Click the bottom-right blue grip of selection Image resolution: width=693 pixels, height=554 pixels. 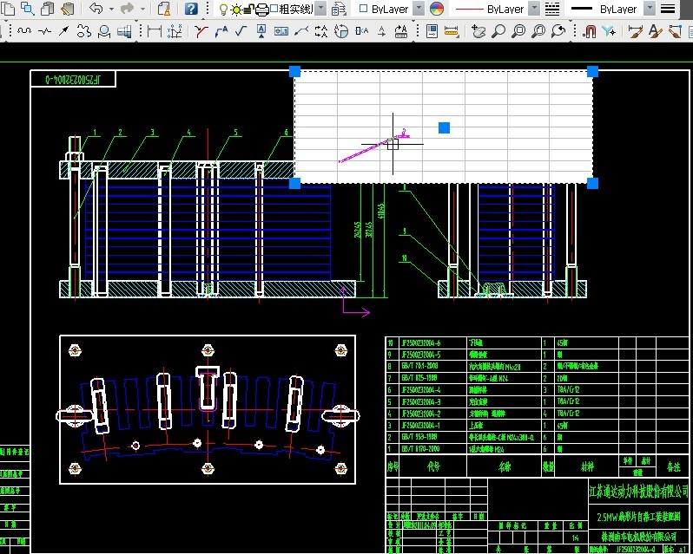click(593, 183)
